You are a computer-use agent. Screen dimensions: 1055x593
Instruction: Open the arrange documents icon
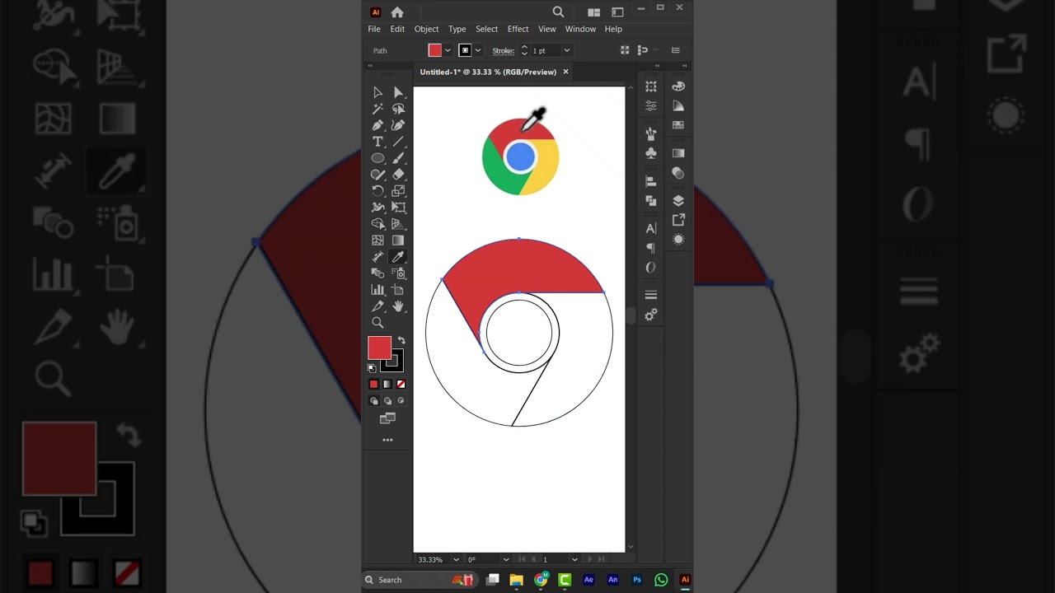(x=593, y=12)
